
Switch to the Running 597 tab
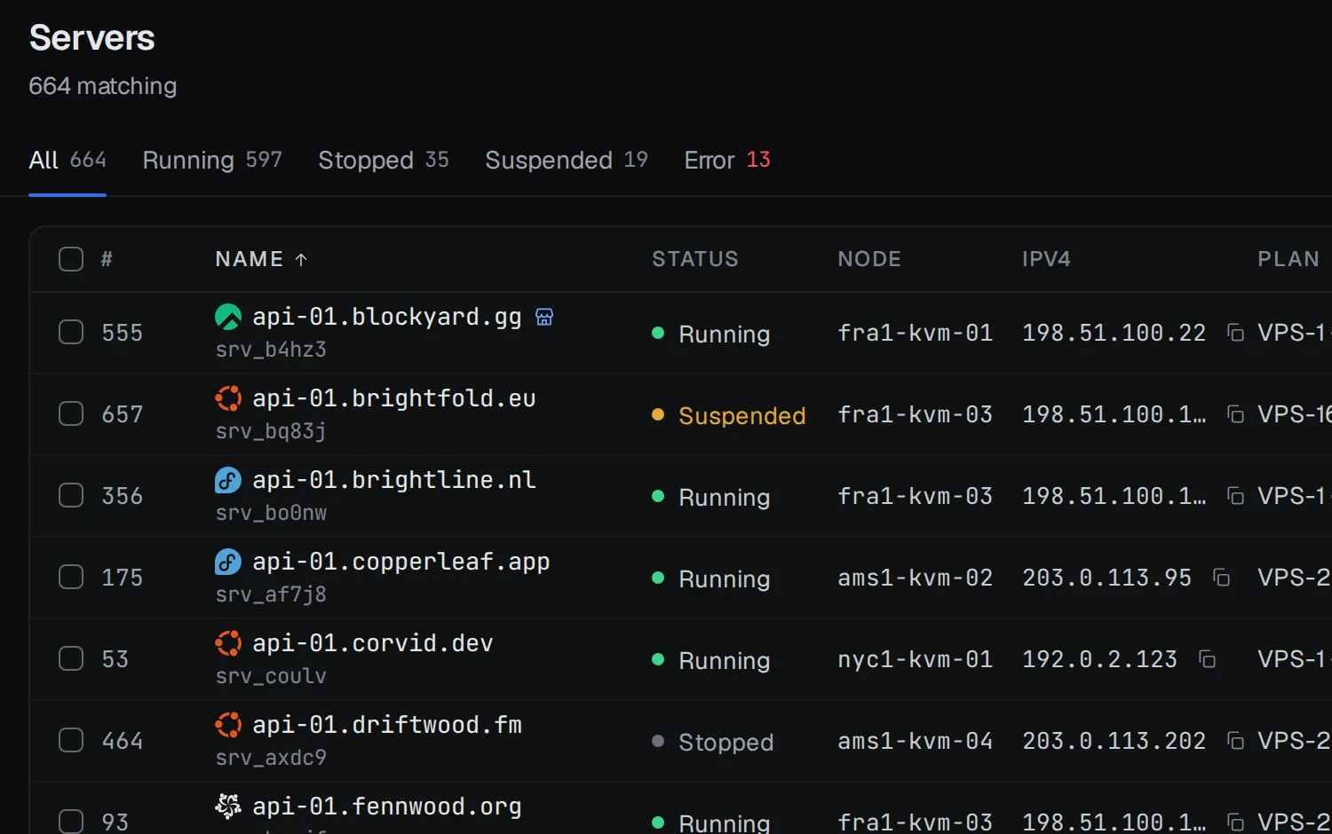pos(212,161)
